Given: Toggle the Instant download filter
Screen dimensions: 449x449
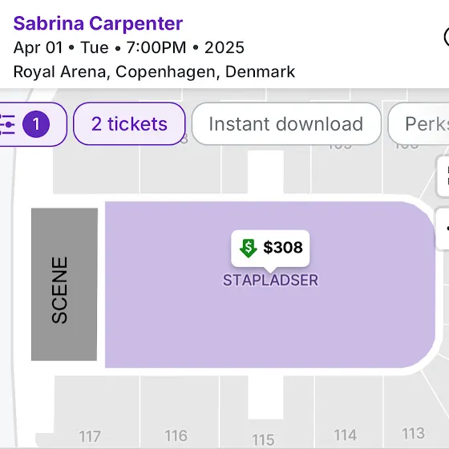Looking at the screenshot, I should [286, 124].
